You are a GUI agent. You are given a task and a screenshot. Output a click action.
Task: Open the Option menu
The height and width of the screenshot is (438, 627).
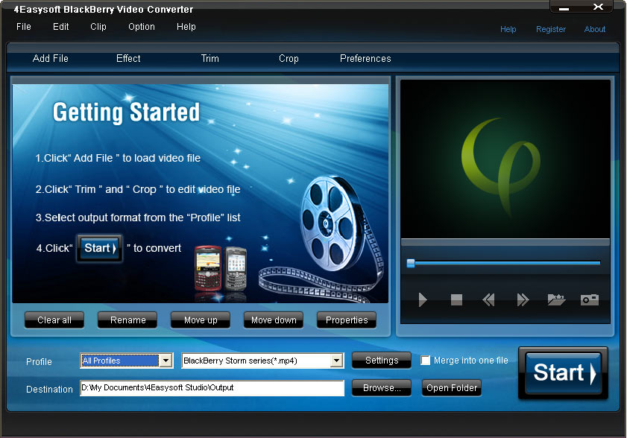tap(142, 27)
